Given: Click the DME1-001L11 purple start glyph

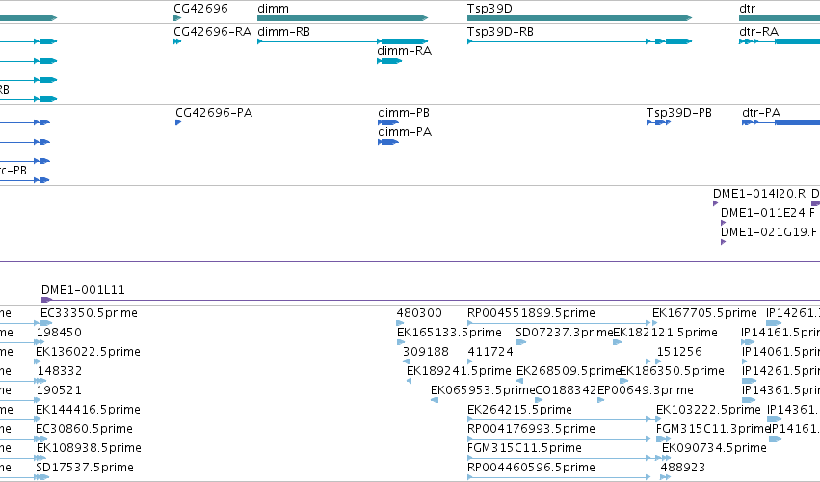Looking at the screenshot, I should [x=46, y=300].
